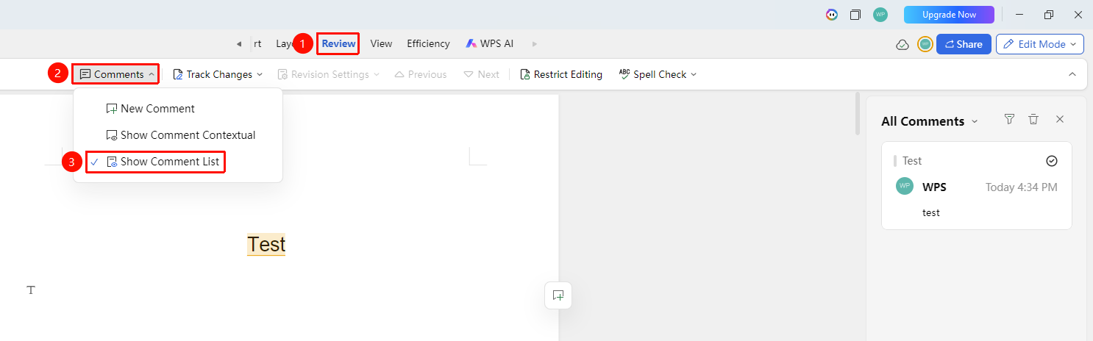The width and height of the screenshot is (1093, 341).
Task: Open the WPS AI tab
Action: [489, 44]
